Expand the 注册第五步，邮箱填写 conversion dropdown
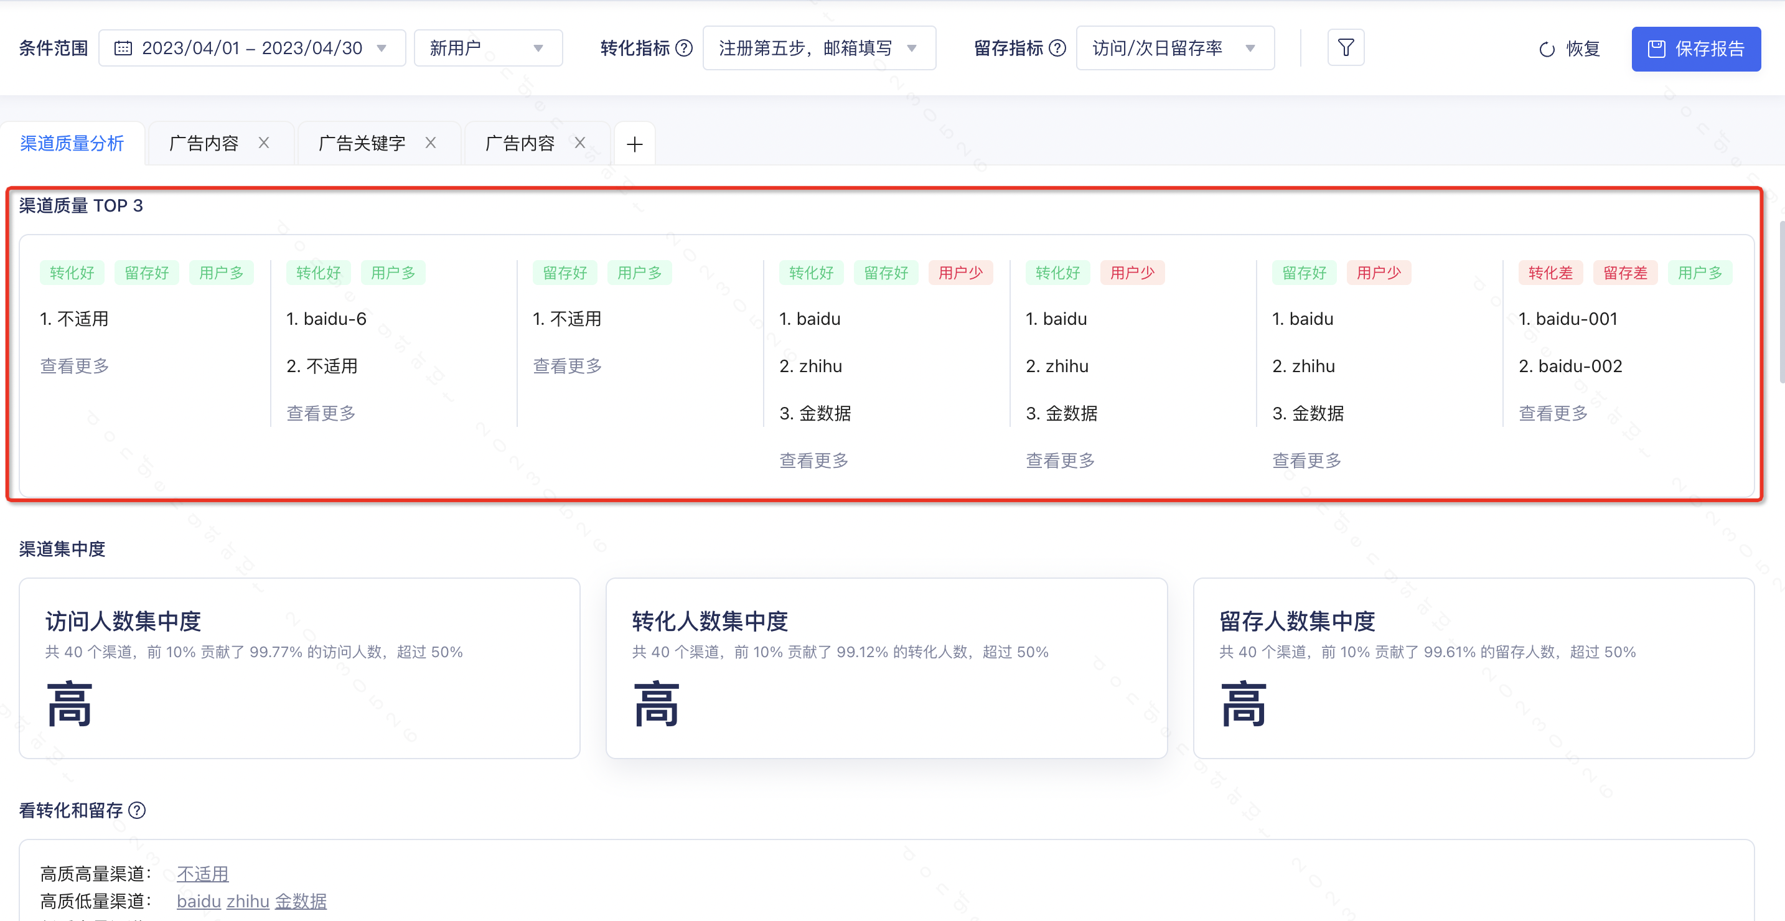 819,48
